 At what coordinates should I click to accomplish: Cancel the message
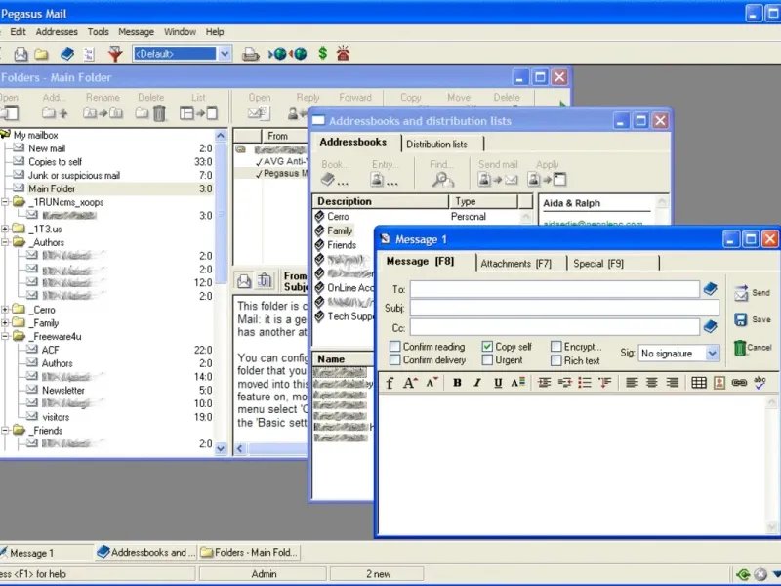(752, 348)
